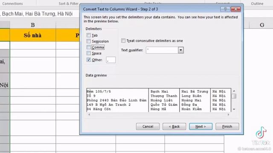The height and width of the screenshot is (153, 273).
Task: Check the Semicolon delimiter option
Action: click(x=89, y=41)
